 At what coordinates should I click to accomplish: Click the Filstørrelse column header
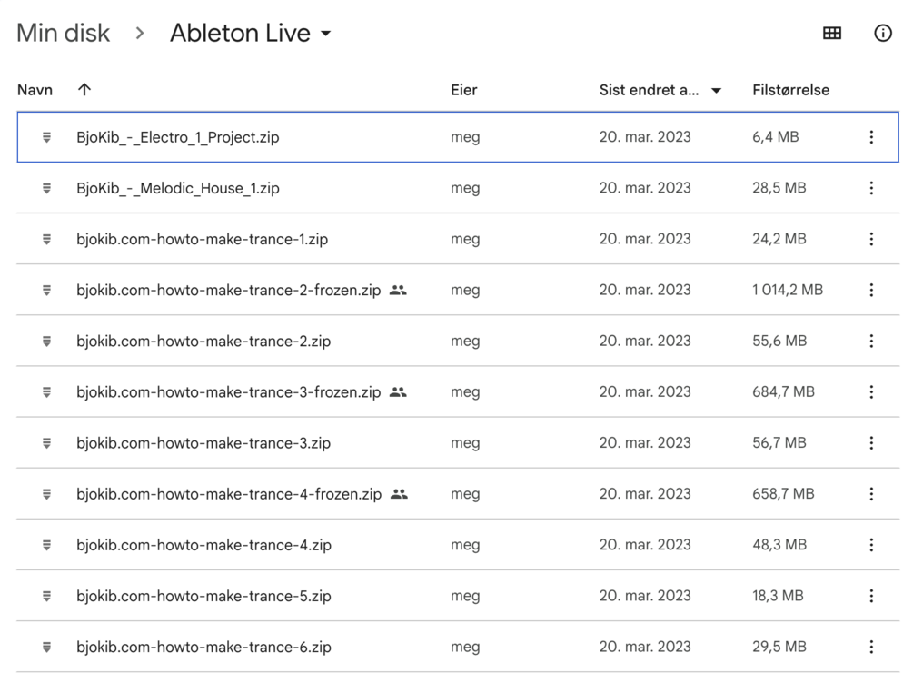[x=790, y=90]
